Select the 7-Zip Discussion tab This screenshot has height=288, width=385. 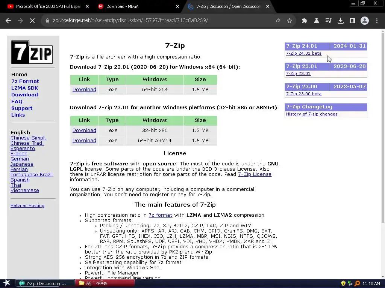click(229, 7)
